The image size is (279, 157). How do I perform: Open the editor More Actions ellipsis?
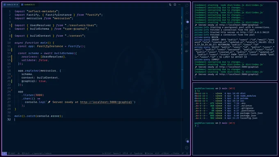(x=180, y=5)
